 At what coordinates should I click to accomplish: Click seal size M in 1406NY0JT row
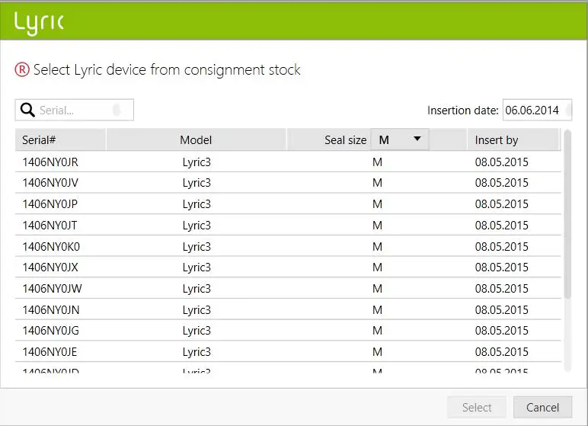pyautogui.click(x=377, y=226)
